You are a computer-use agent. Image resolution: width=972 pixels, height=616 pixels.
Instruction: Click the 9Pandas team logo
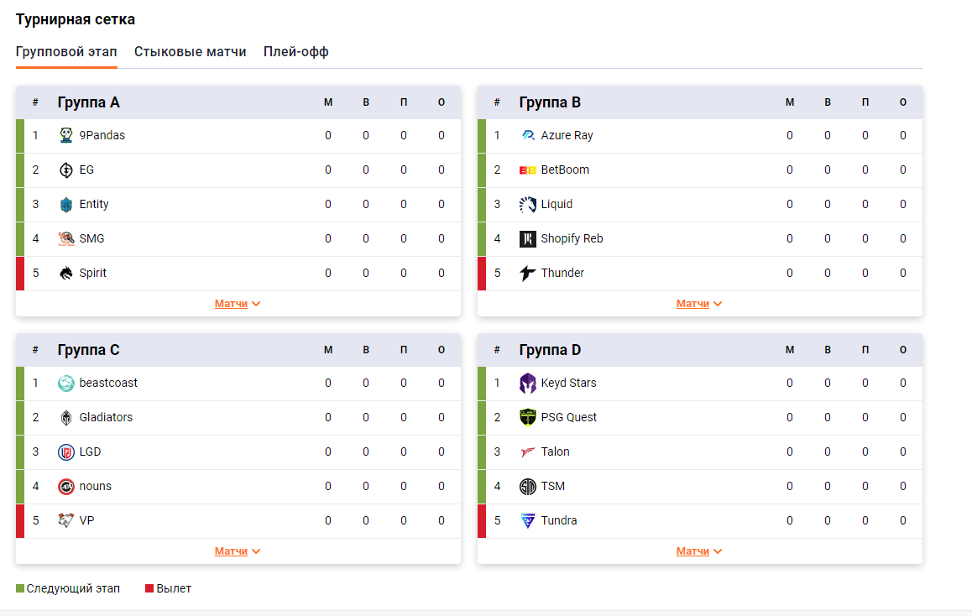click(x=66, y=135)
